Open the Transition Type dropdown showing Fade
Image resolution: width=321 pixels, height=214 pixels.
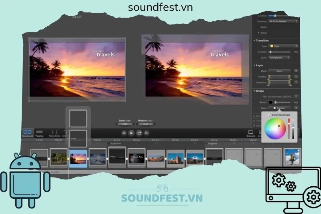[282, 46]
